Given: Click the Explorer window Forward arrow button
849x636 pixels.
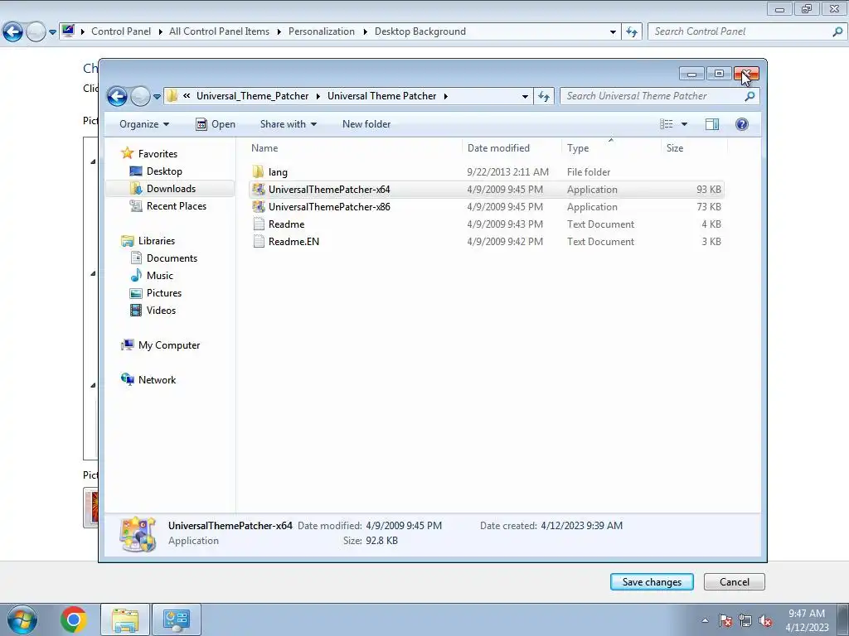Looking at the screenshot, I should [x=140, y=96].
